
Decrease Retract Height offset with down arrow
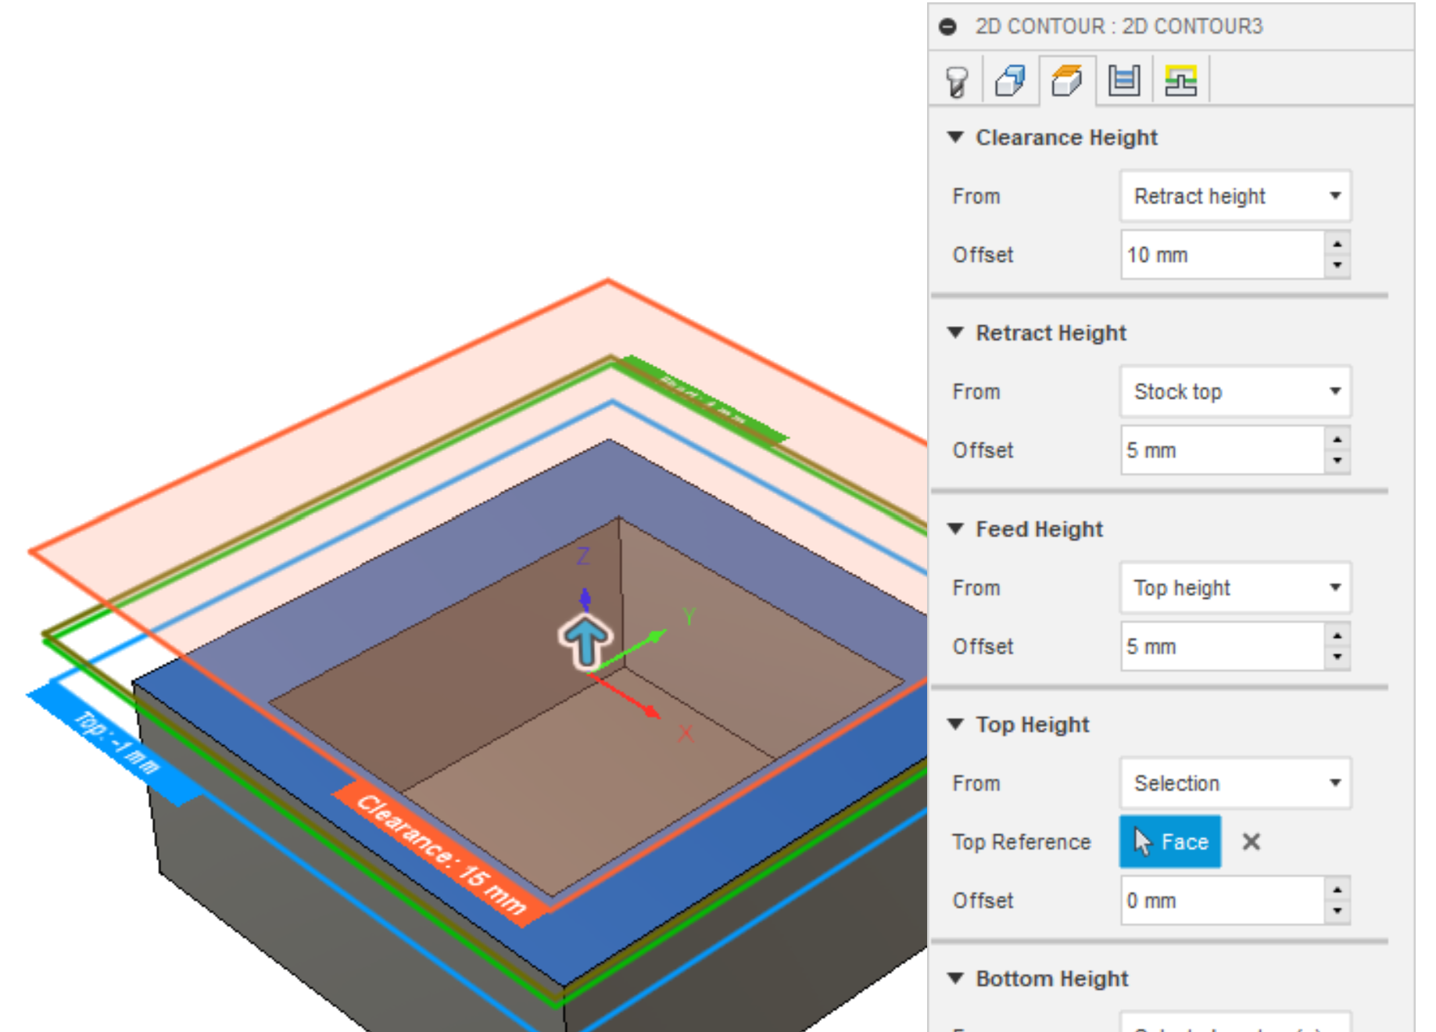(x=1338, y=461)
